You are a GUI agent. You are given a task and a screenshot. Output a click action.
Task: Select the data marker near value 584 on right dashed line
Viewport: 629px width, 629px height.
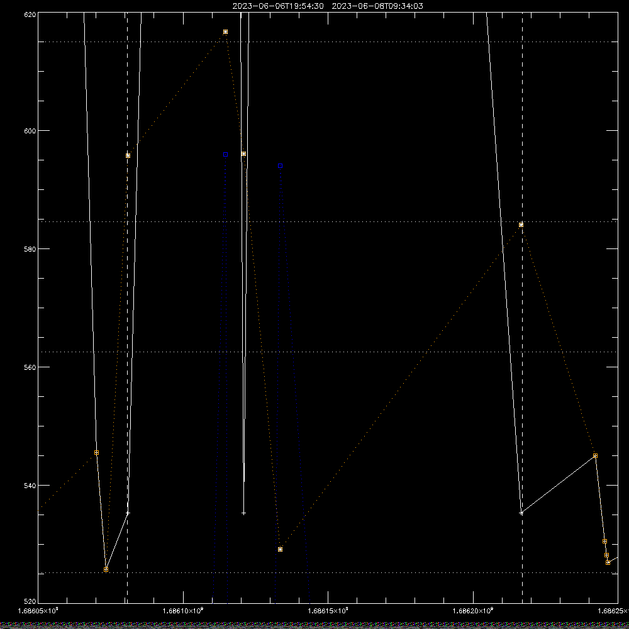tap(521, 225)
